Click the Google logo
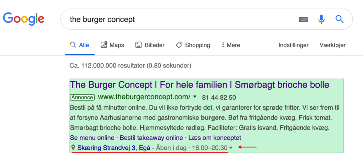363x160 pixels. coord(23,19)
